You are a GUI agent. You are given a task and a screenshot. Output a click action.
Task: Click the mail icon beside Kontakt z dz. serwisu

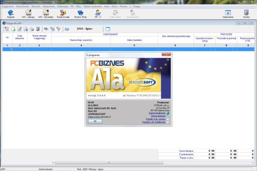tap(168, 119)
